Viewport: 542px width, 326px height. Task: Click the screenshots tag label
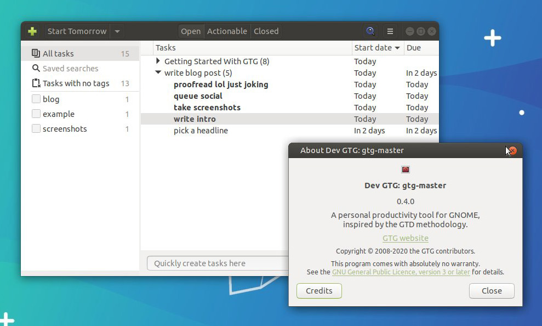[65, 129]
